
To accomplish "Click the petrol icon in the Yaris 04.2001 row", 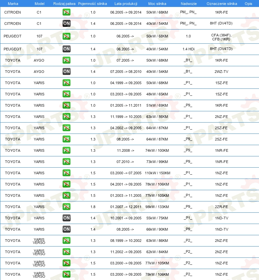I will 66,184.
